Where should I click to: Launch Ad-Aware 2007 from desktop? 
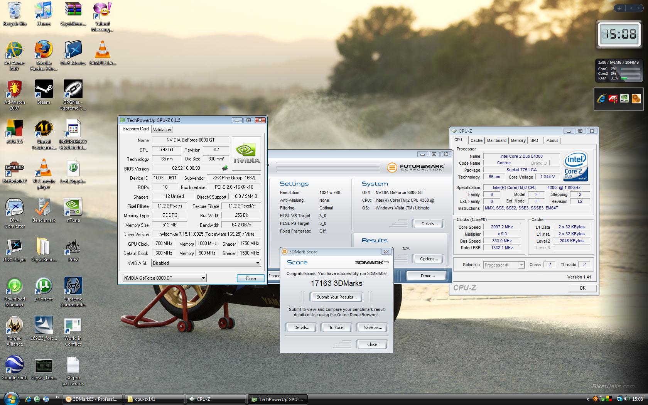point(15,56)
